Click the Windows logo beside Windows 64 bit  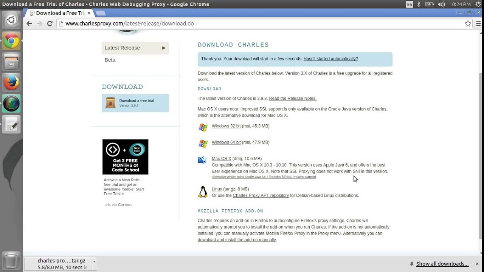(x=203, y=144)
